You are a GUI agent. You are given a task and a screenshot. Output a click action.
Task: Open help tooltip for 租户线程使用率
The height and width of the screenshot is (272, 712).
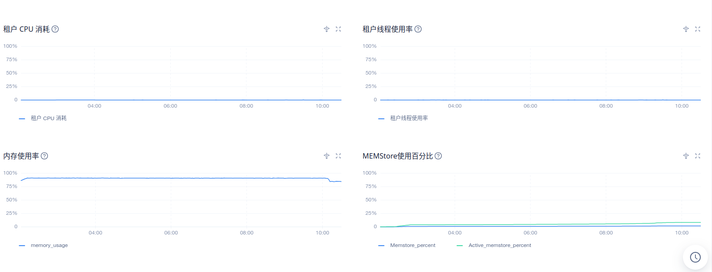click(x=418, y=29)
